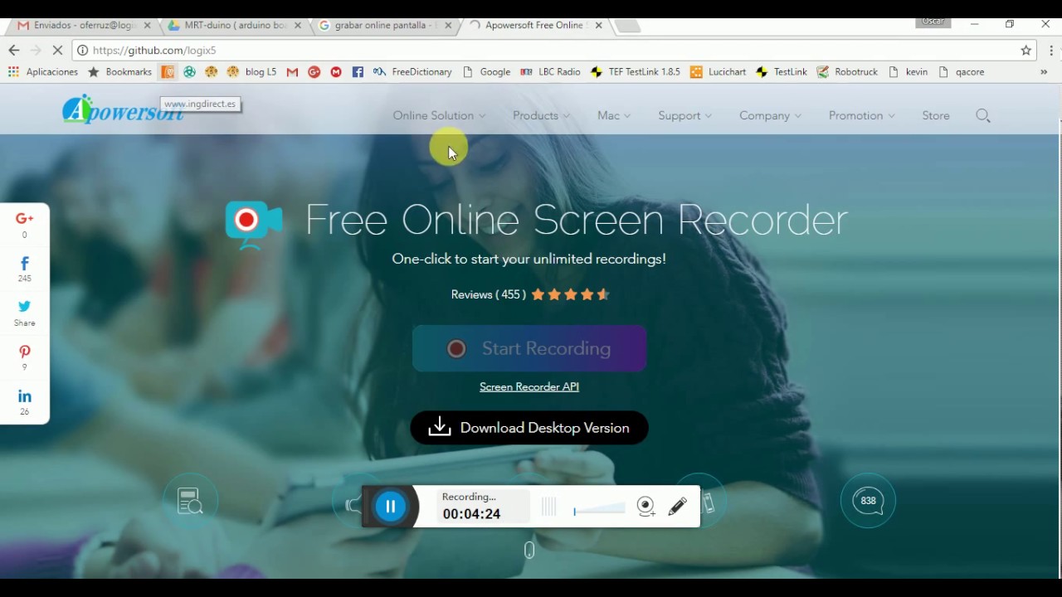Open the Store page

[936, 115]
